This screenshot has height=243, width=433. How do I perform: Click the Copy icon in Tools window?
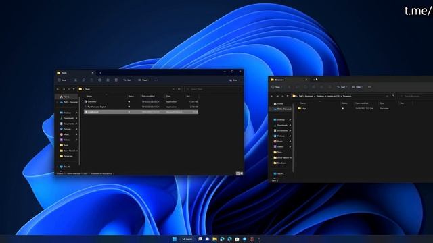tap(84, 80)
